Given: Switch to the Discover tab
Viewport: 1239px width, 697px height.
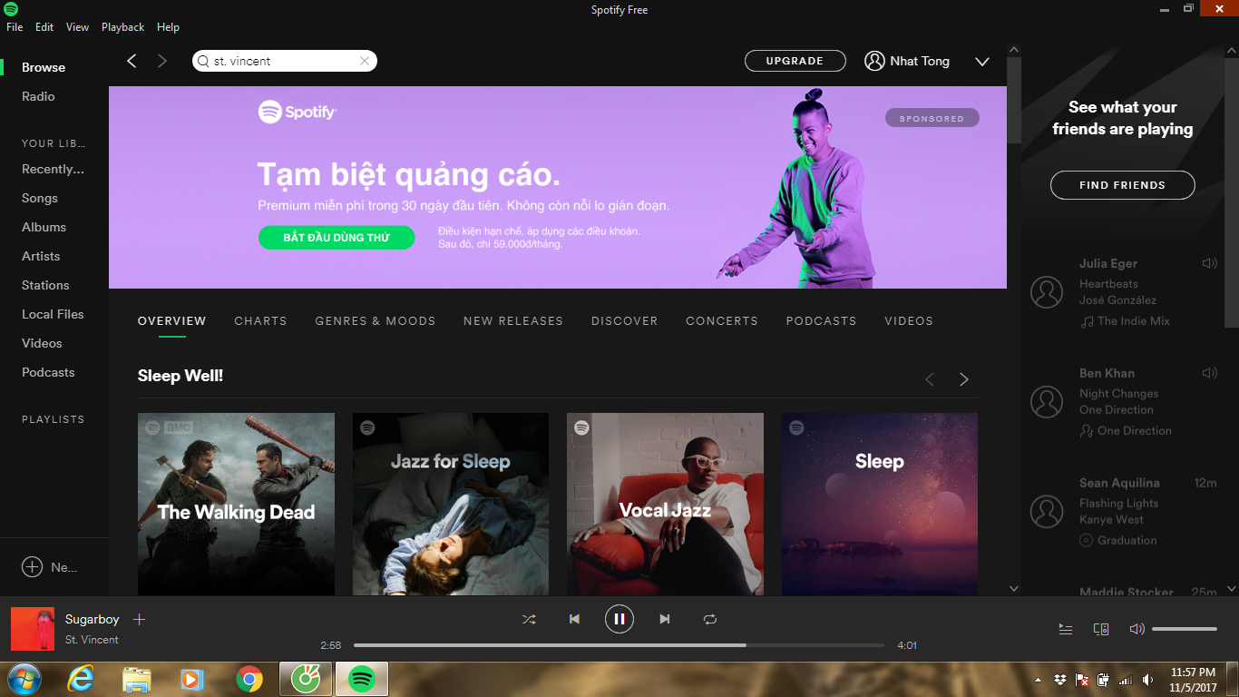Looking at the screenshot, I should coord(625,321).
